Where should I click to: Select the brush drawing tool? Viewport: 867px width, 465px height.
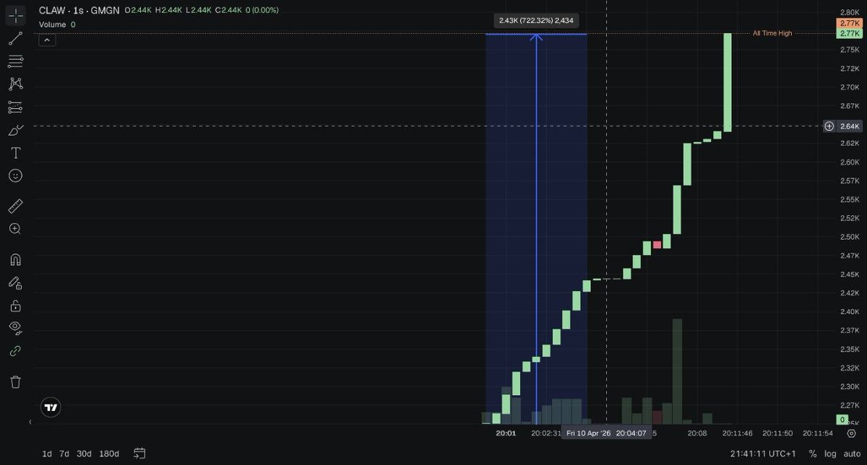coord(16,130)
